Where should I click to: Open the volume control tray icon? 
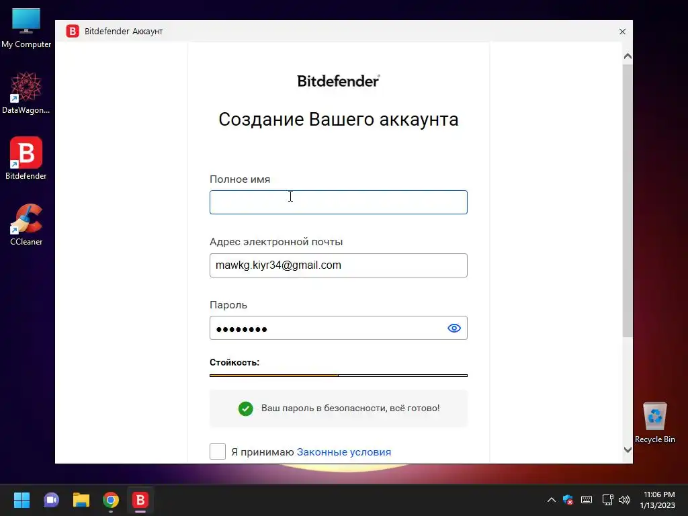point(624,500)
